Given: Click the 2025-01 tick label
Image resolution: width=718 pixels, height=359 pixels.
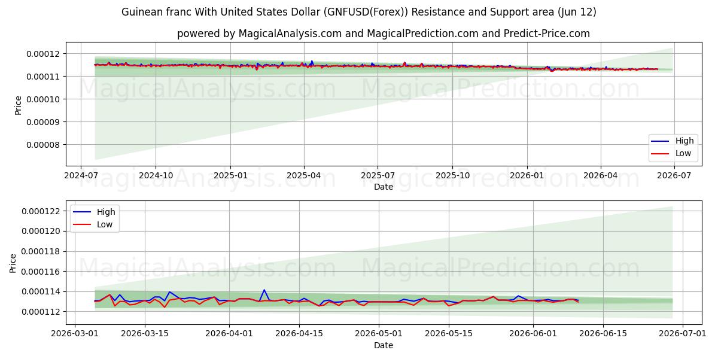Looking at the screenshot, I should [x=230, y=175].
